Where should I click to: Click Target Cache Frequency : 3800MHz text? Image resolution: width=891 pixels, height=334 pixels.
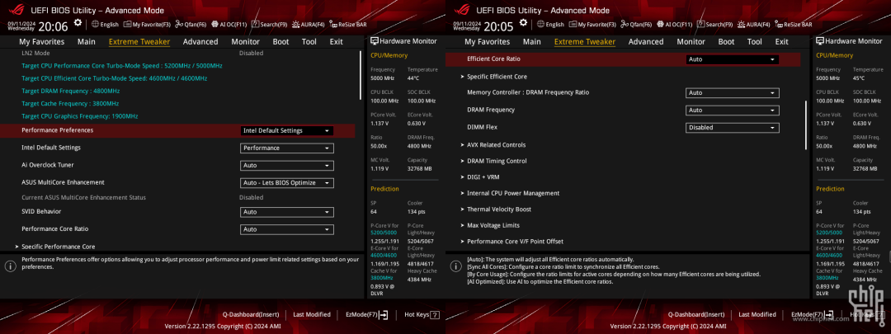tap(70, 103)
